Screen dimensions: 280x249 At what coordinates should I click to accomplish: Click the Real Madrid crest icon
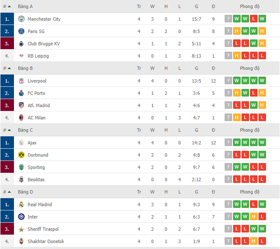21,204
